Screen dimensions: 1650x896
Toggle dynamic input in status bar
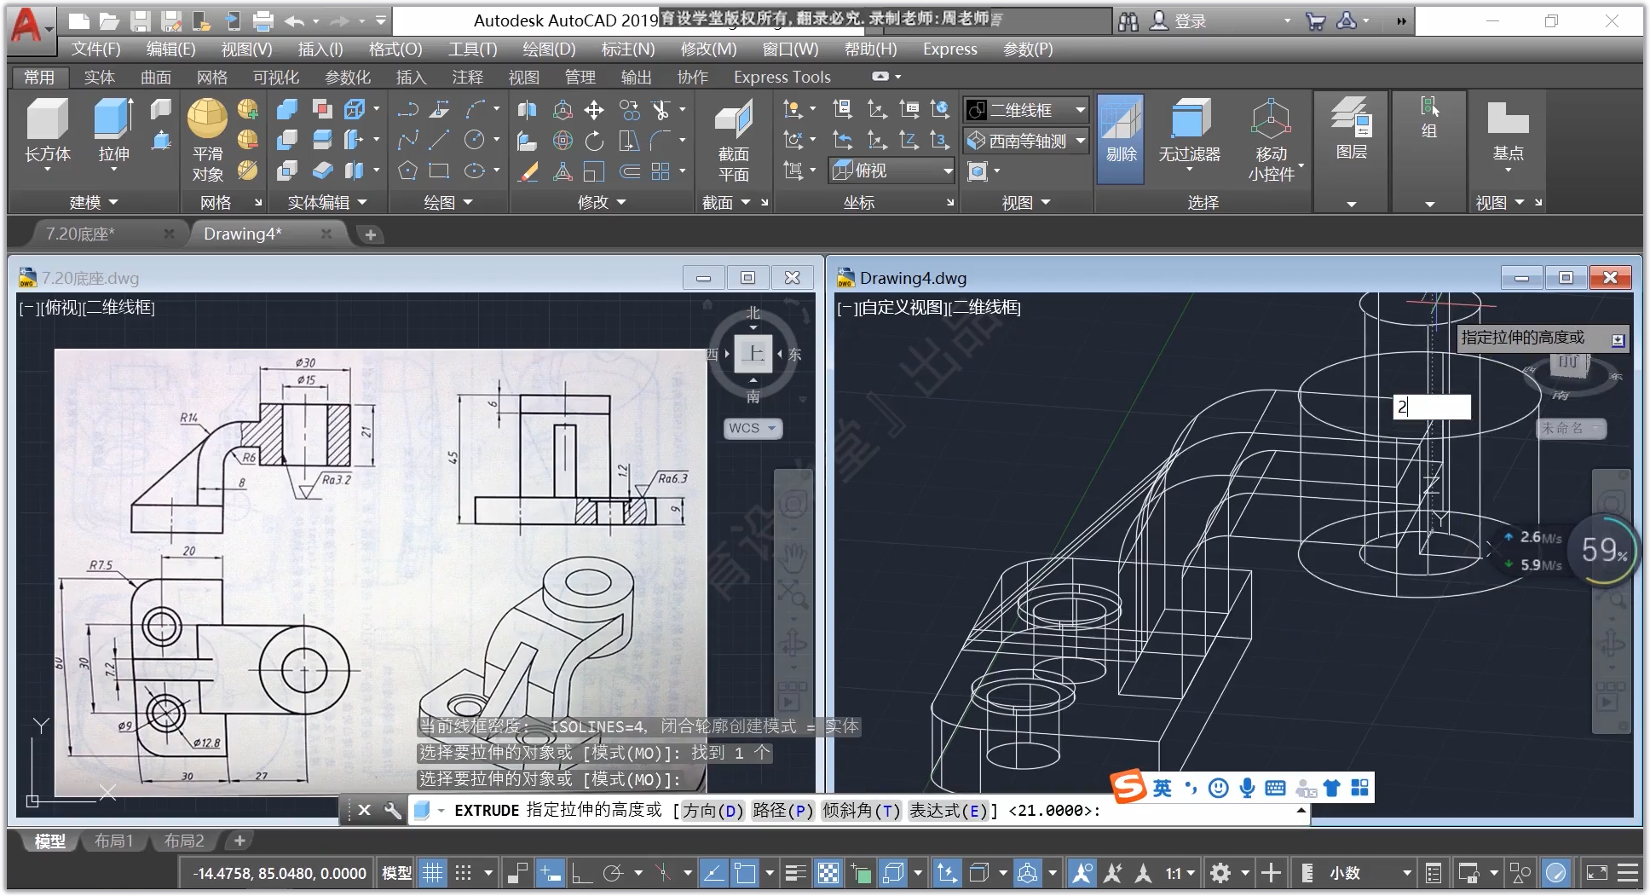551,872
